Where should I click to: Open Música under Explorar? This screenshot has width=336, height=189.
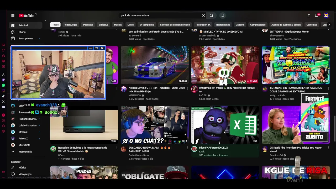[x=26, y=167]
